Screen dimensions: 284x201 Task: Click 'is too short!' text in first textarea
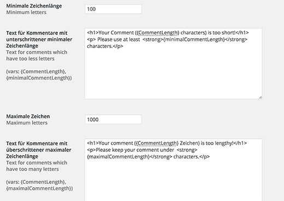pos(222,33)
